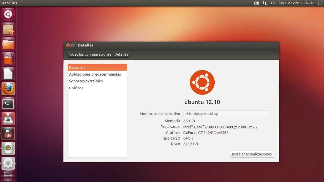This screenshot has width=324, height=182.
Task: Launch the speaker music player icon
Action: coord(8,149)
